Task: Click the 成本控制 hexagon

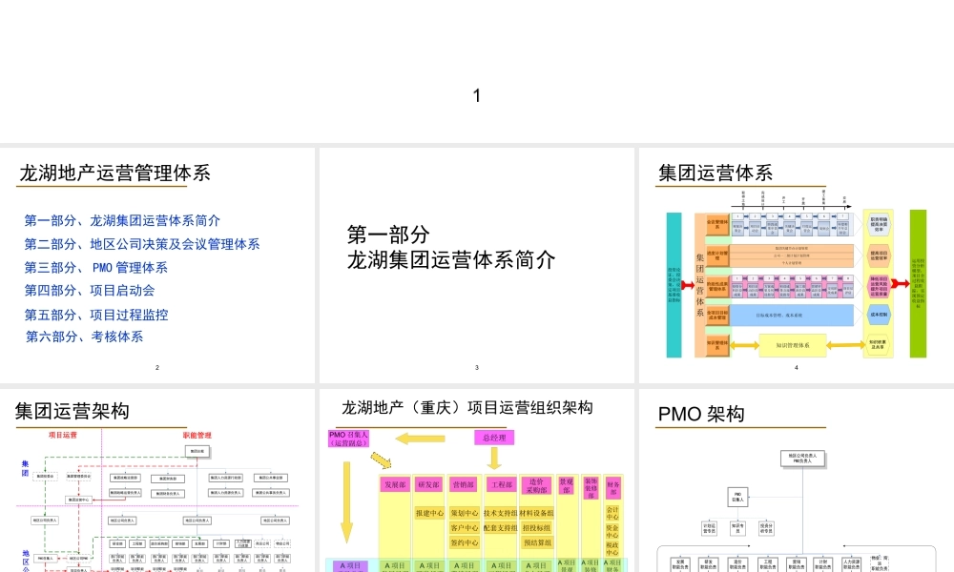Action: point(878,315)
